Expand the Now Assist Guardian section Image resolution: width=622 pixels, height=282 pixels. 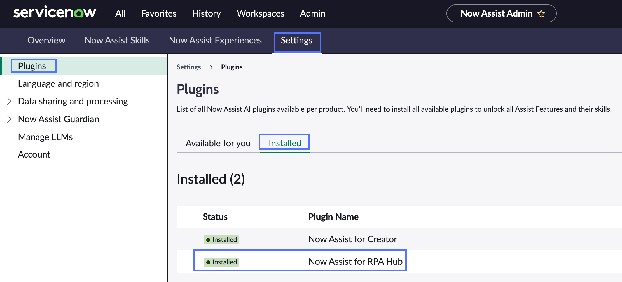[x=9, y=119]
